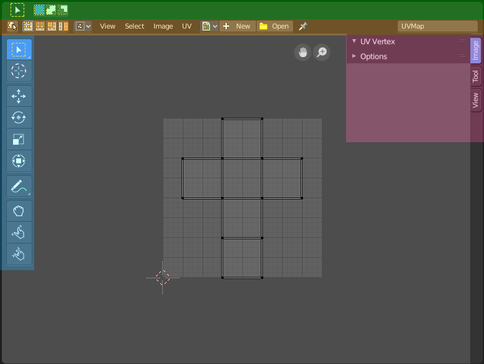Enable island selection mode

[x=63, y=26]
